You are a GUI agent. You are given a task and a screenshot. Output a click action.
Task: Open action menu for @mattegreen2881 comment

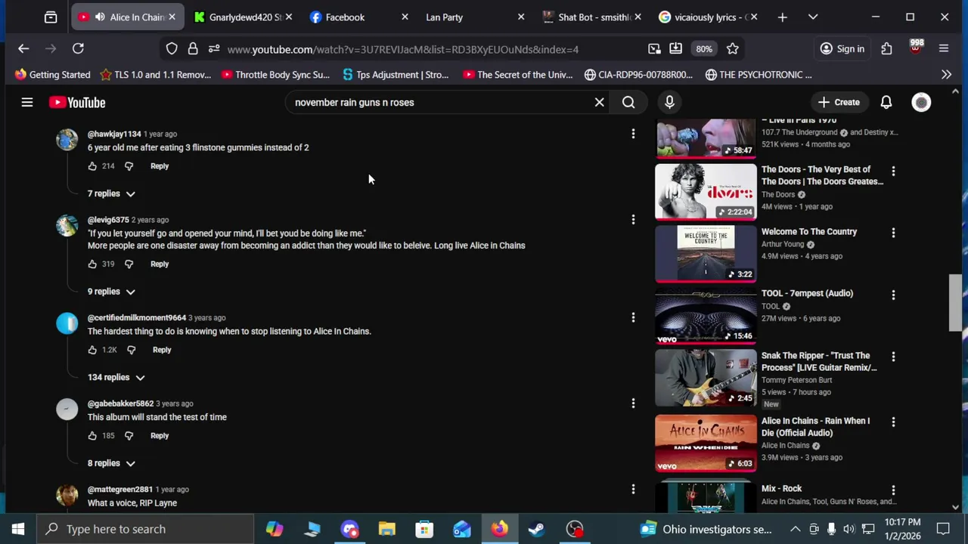(x=633, y=490)
